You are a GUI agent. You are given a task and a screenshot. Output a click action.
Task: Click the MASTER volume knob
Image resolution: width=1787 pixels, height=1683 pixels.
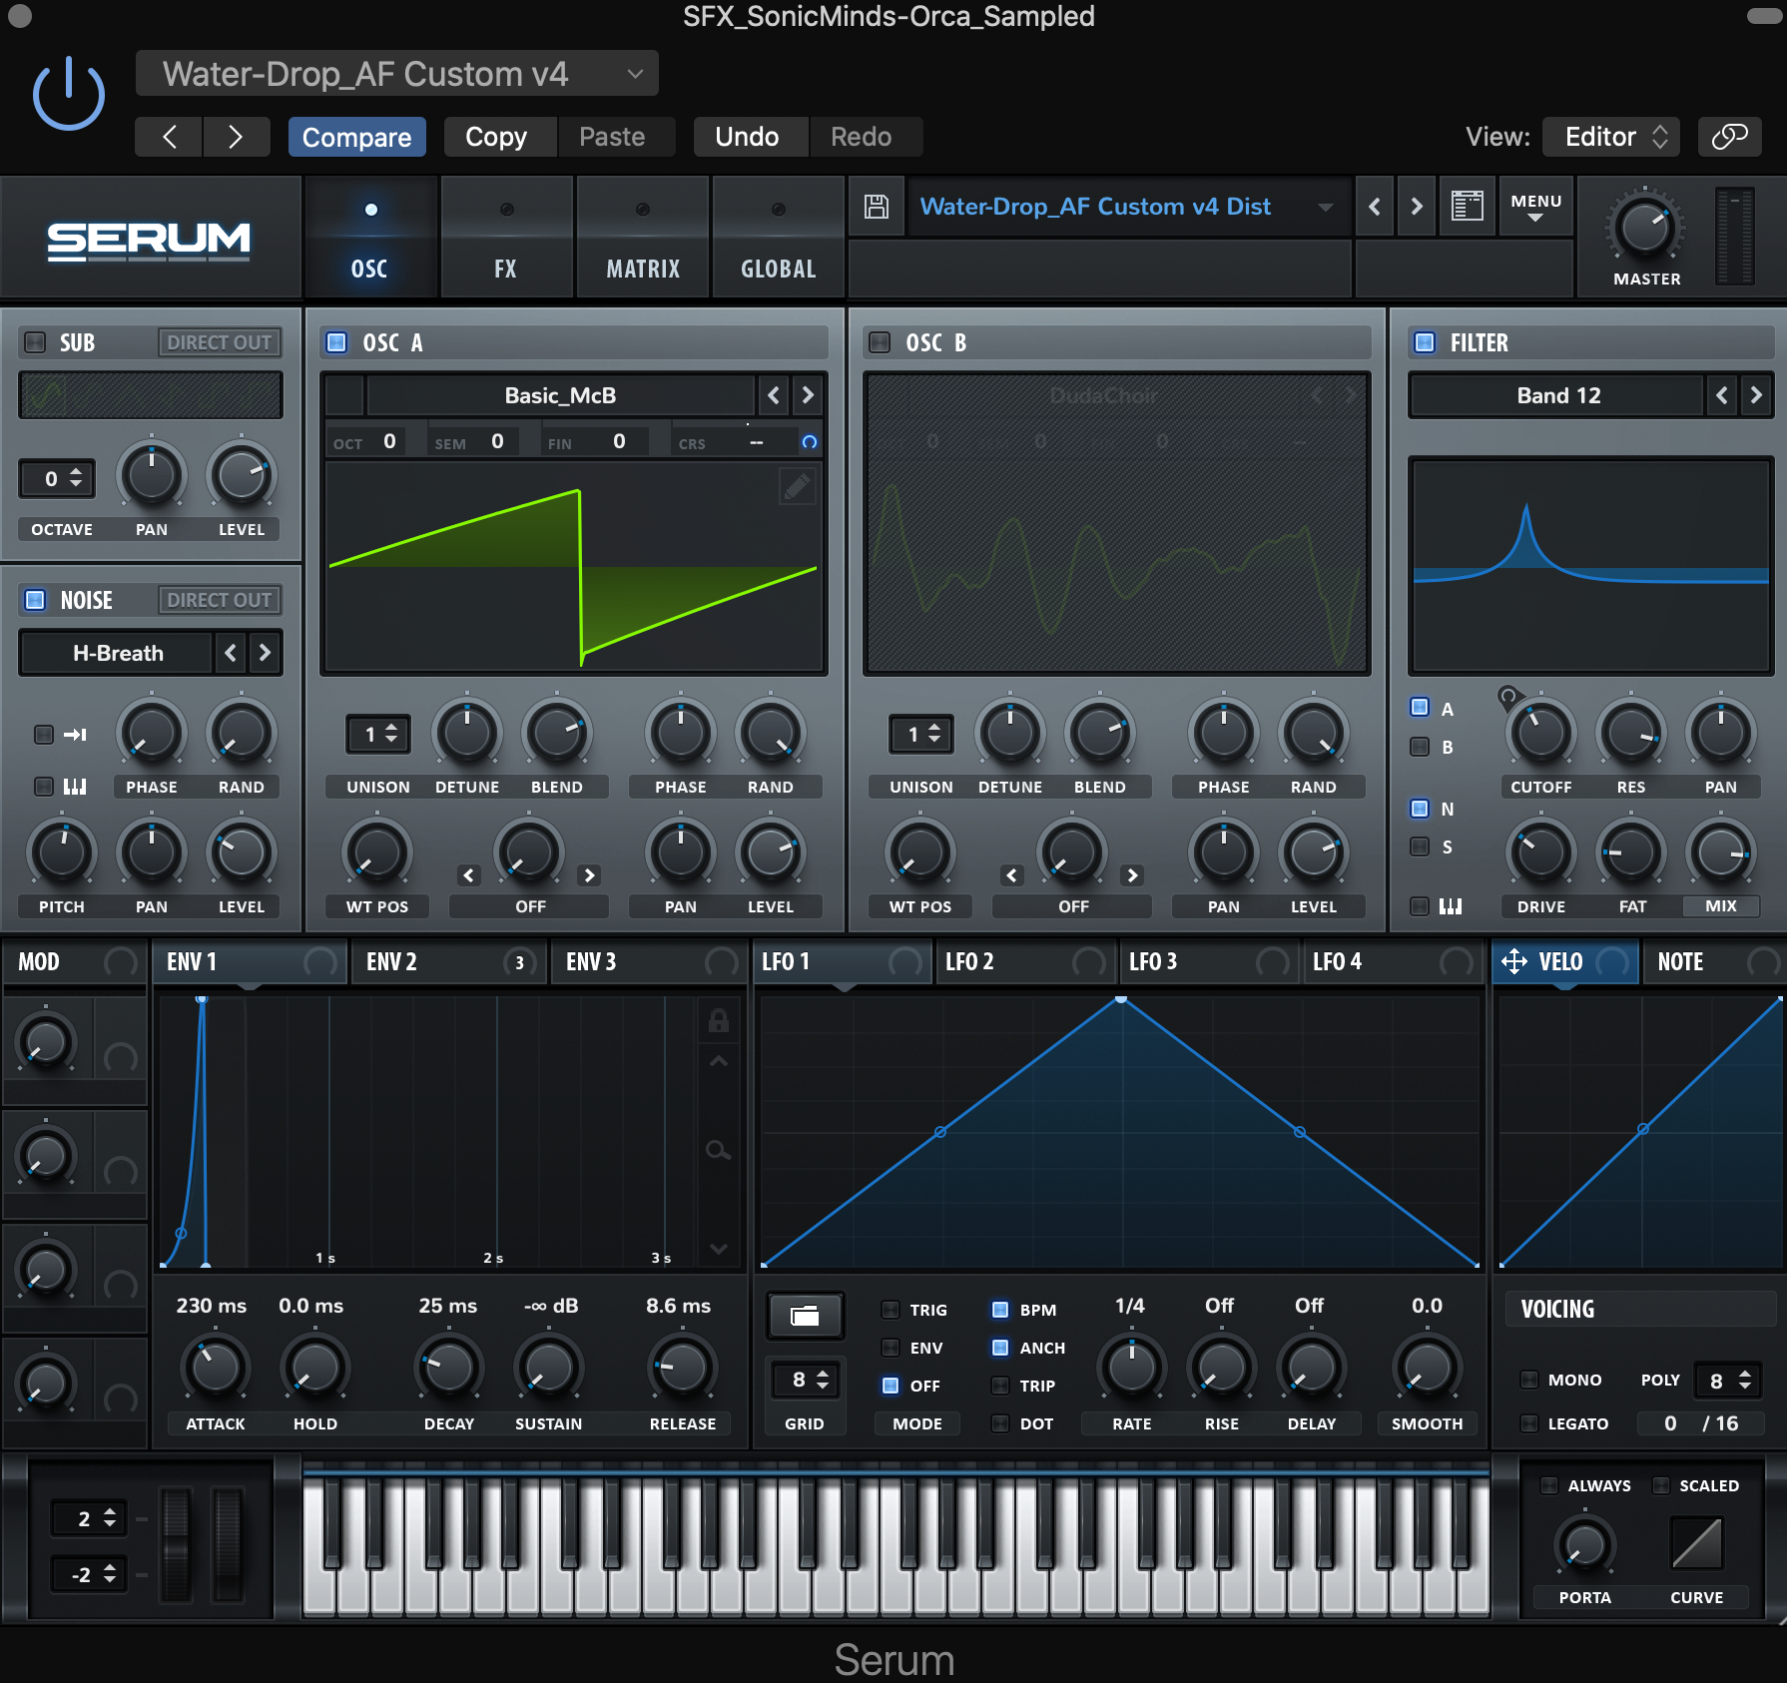point(1645,228)
